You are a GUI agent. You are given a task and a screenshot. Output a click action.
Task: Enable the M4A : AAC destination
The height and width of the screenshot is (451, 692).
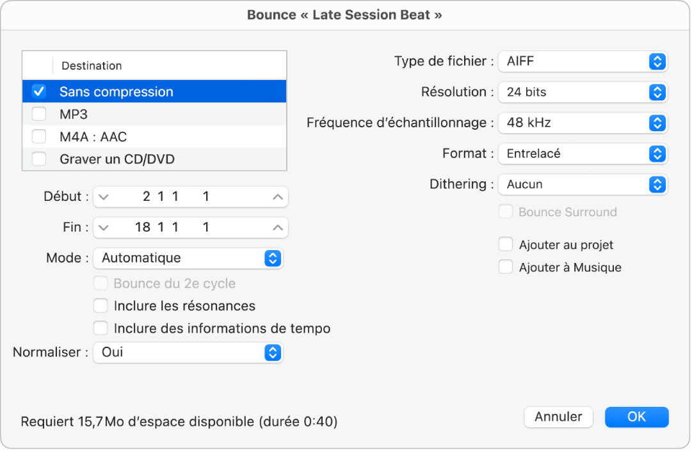(38, 136)
